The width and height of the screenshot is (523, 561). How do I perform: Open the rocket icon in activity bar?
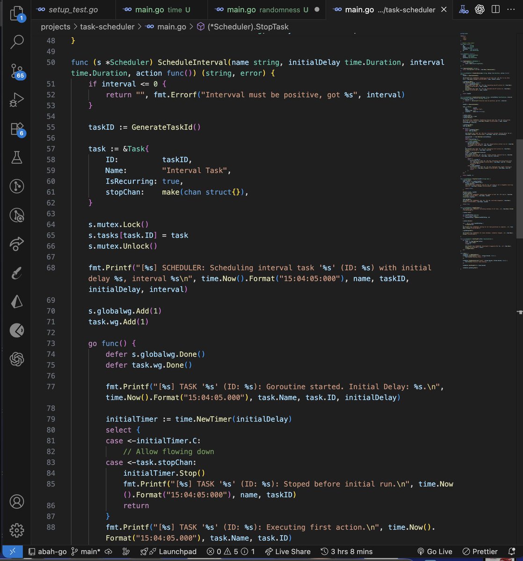click(x=17, y=273)
